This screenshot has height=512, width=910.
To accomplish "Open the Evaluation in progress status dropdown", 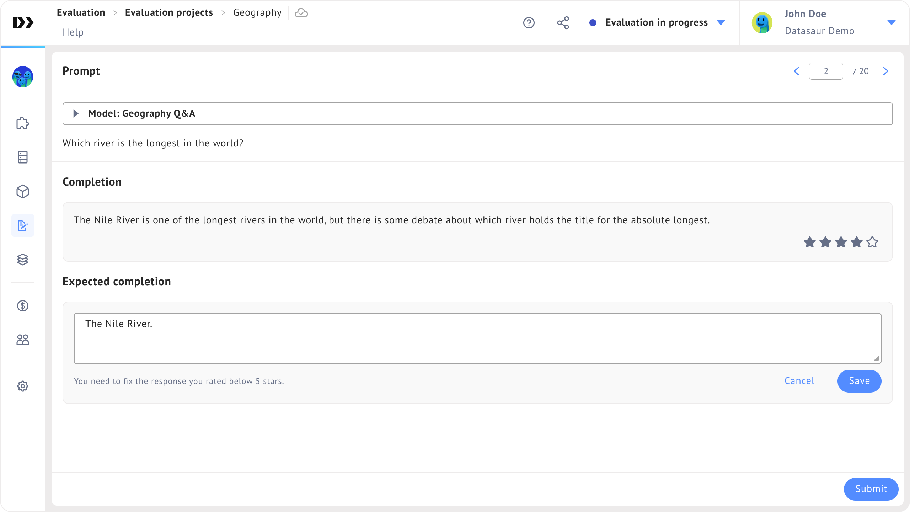I will pos(721,23).
